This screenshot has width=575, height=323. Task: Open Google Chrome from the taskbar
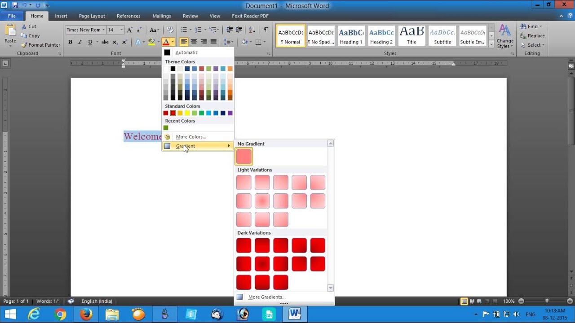tap(60, 314)
